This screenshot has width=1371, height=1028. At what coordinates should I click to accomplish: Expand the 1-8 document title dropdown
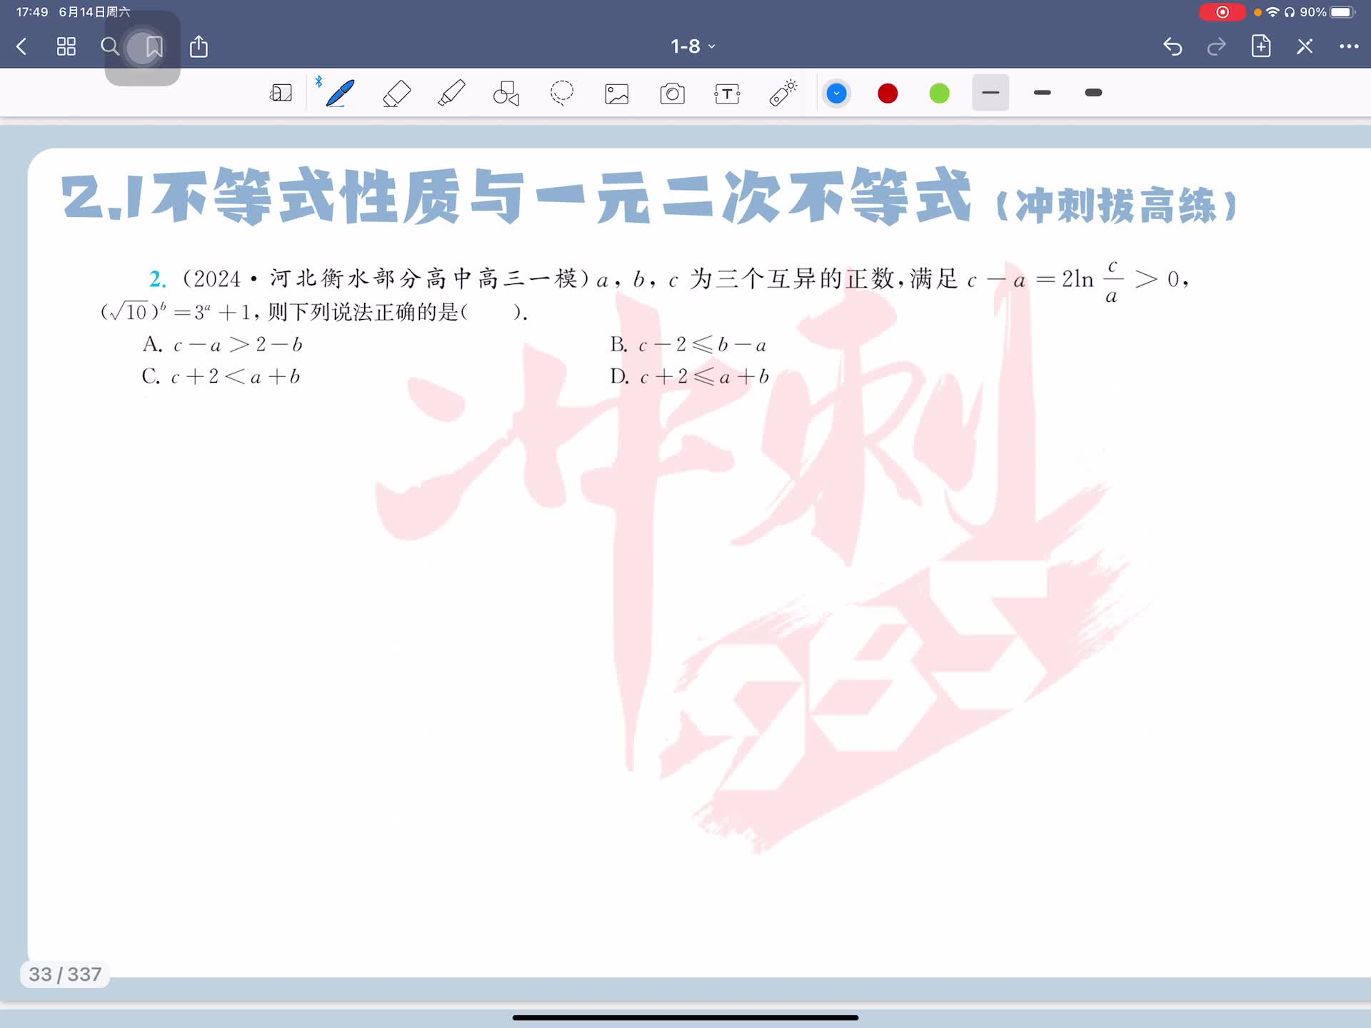click(x=692, y=46)
